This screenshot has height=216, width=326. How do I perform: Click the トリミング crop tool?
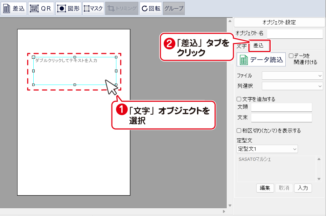tap(122, 9)
